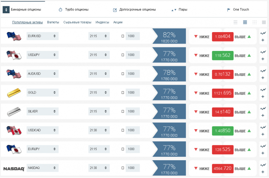Click the amount field in SILVER row
The height and width of the screenshot is (178, 269).
133,111
